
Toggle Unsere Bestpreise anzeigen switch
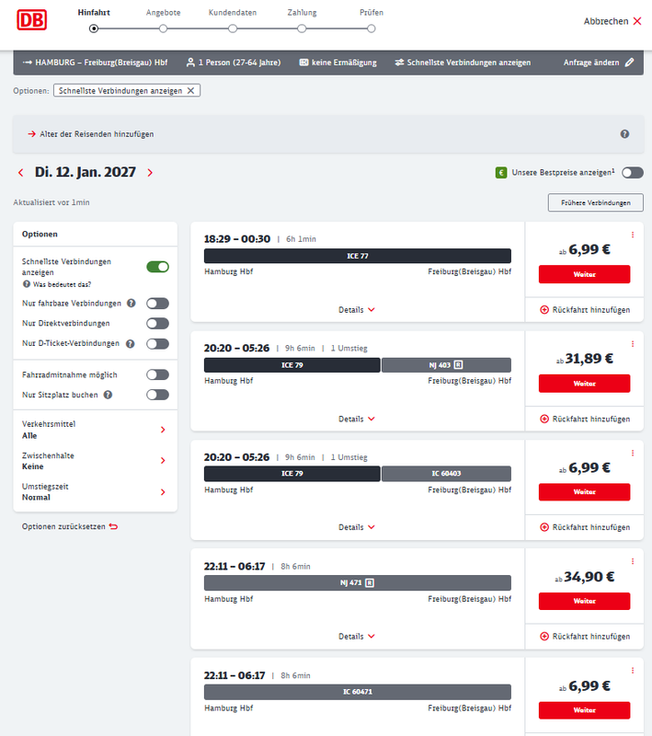633,173
